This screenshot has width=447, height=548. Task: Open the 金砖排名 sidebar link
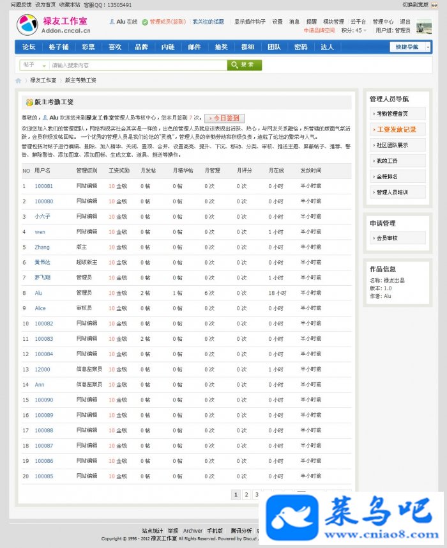click(398, 176)
